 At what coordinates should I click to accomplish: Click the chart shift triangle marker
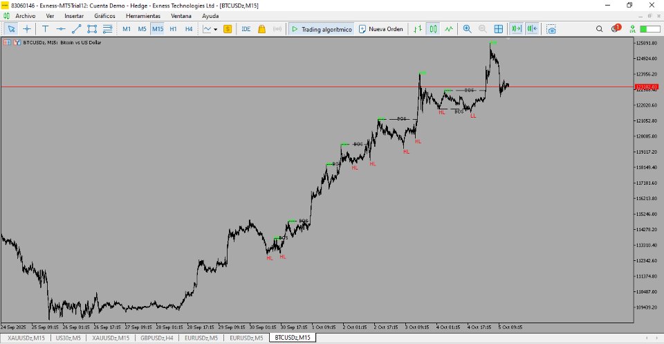(x=508, y=39)
